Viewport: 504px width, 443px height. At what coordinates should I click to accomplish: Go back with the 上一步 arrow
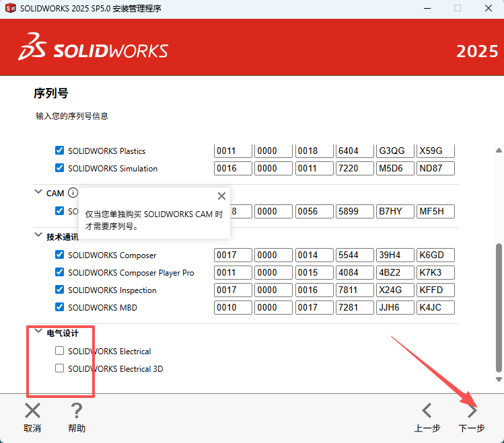click(x=427, y=410)
